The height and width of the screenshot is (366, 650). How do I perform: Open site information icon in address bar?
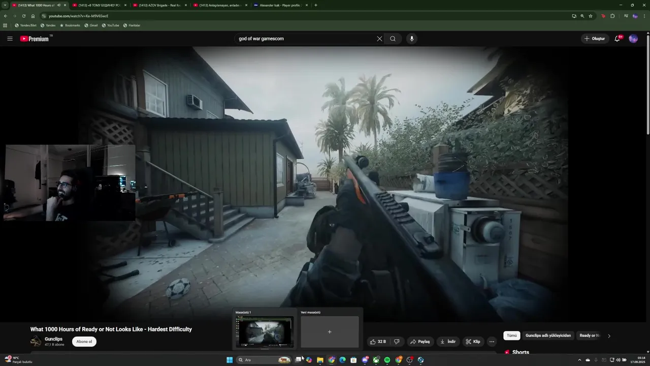pyautogui.click(x=44, y=16)
